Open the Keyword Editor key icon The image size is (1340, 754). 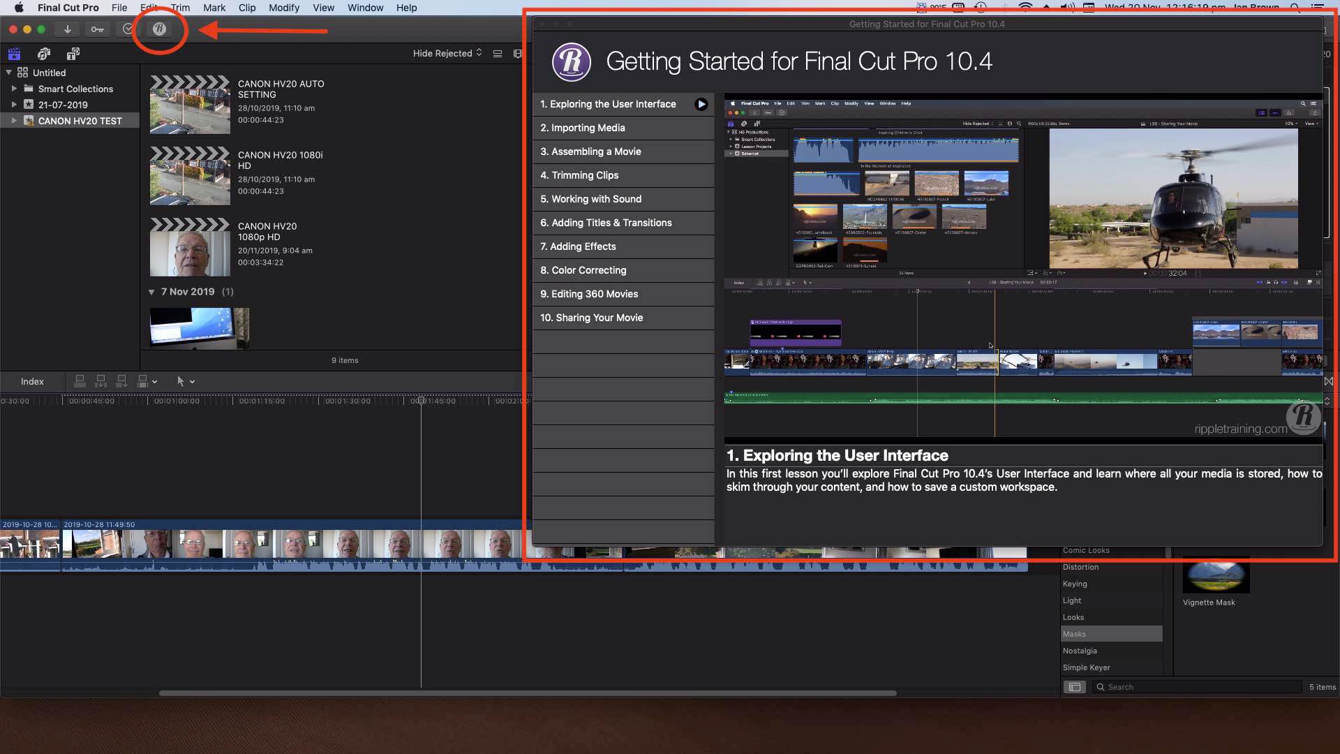[97, 29]
